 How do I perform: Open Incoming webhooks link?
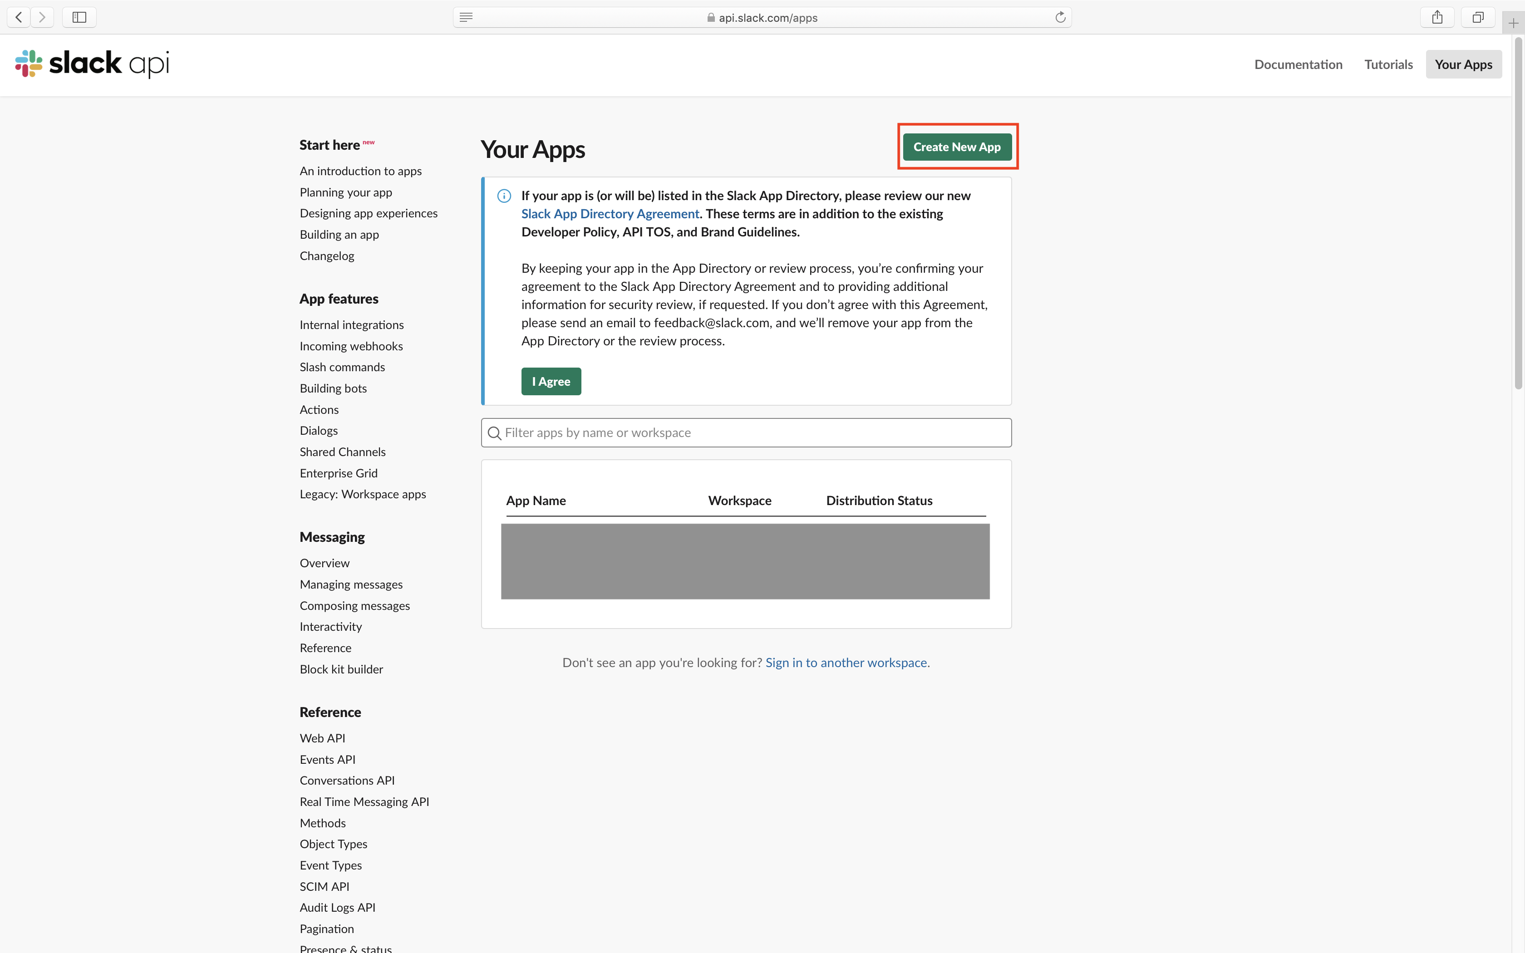pyautogui.click(x=351, y=346)
